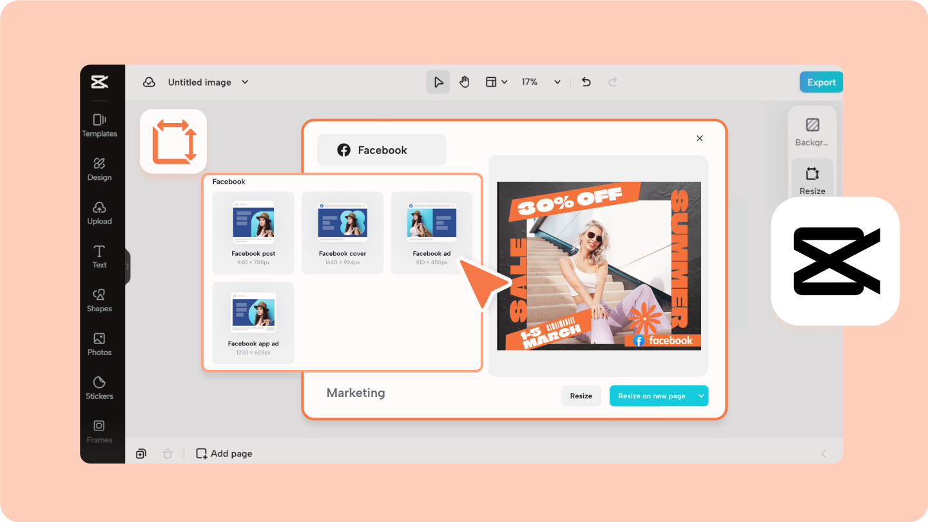Choose the Facebook app ad size preset
The height and width of the screenshot is (522, 928).
point(253,323)
